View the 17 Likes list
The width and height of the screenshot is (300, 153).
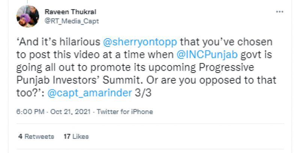click(x=76, y=137)
